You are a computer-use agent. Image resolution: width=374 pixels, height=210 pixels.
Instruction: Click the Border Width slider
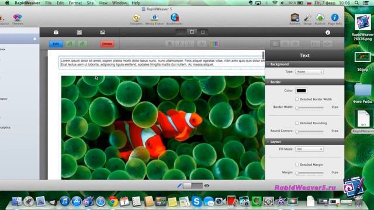pos(310,107)
